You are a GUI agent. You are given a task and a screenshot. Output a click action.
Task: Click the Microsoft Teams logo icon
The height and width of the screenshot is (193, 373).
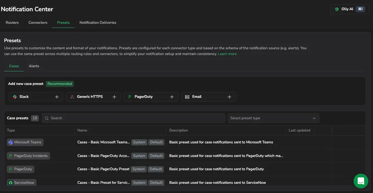[11, 142]
